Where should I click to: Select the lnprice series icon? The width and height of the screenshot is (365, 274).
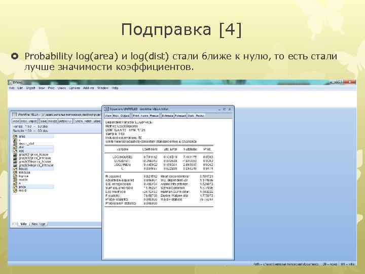pyautogui.click(x=15, y=176)
